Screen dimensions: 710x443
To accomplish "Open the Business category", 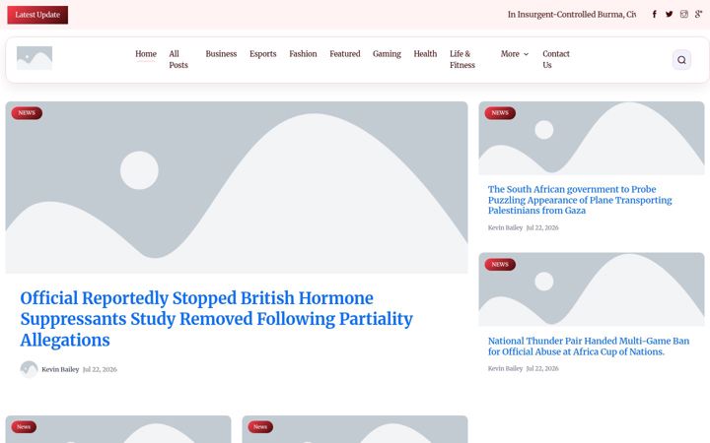I will pyautogui.click(x=221, y=54).
